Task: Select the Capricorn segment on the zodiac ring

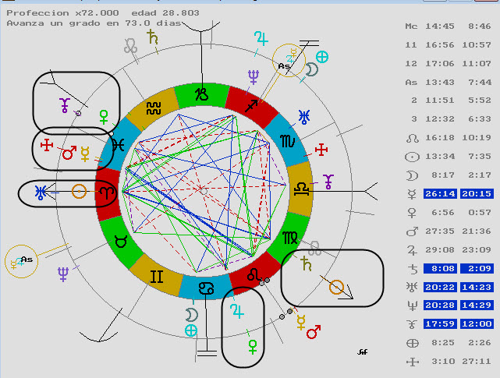Action: [201, 94]
